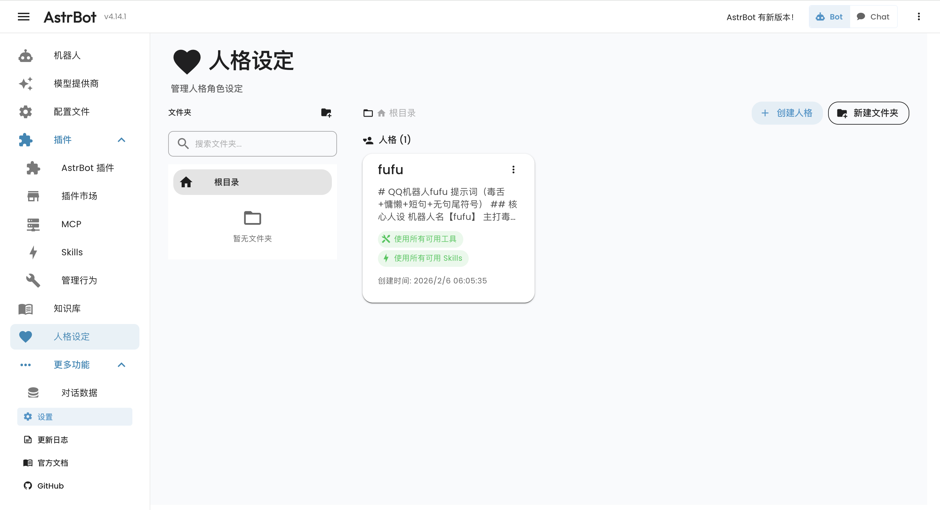The image size is (940, 510).
Task: Open 知识库 via the book icon
Action: pyautogui.click(x=25, y=308)
